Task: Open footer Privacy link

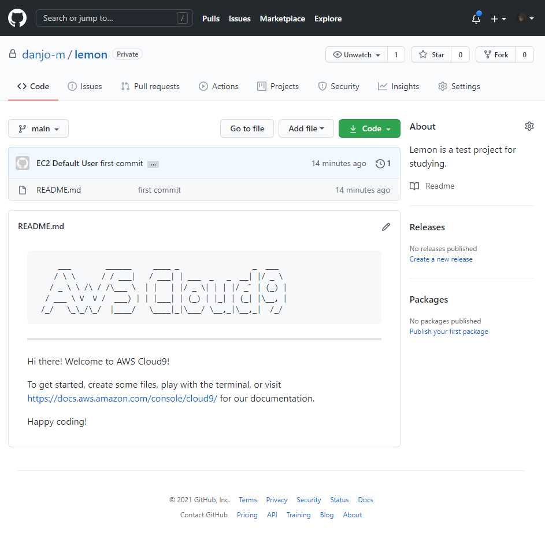Action: click(277, 500)
